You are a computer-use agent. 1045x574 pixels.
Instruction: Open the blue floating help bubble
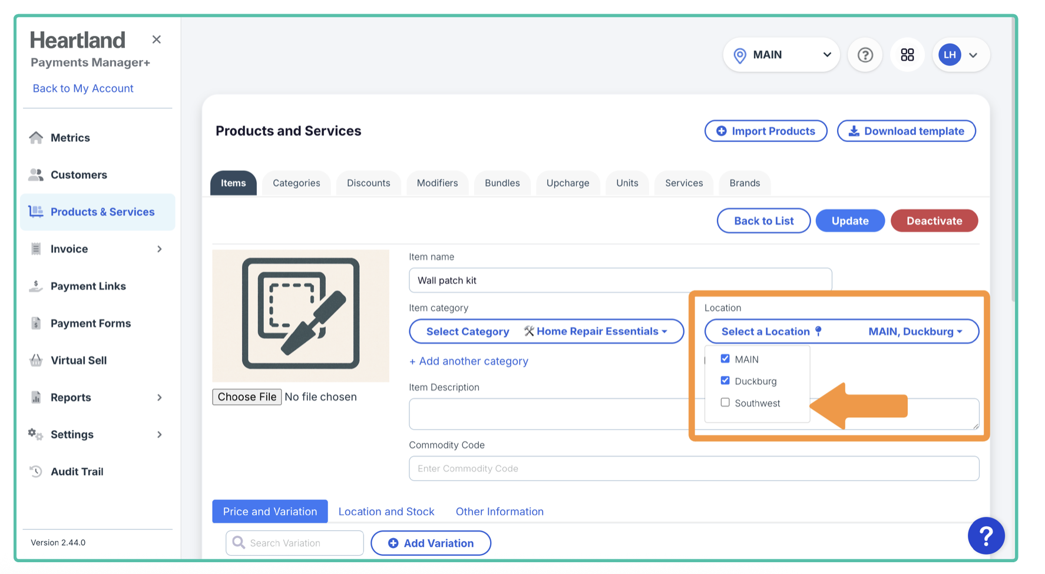[986, 535]
